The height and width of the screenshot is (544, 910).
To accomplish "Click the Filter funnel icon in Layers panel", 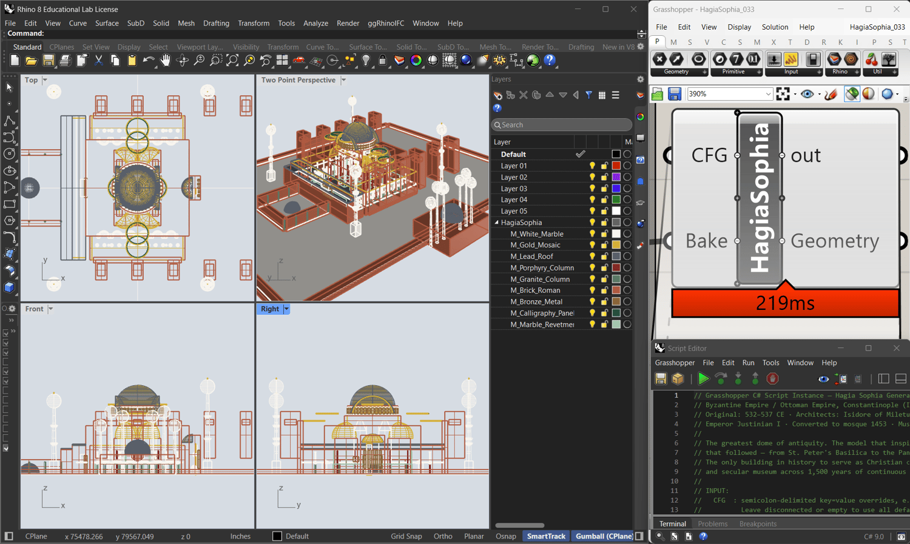I will (x=588, y=95).
